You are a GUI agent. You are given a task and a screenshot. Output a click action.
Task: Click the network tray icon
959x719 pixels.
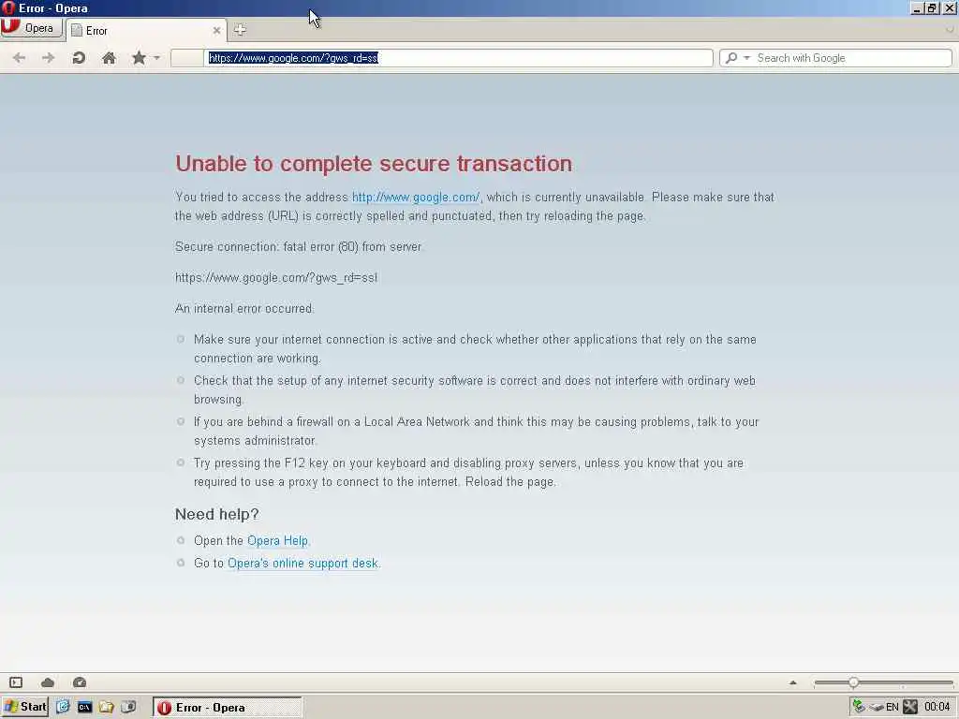(860, 707)
